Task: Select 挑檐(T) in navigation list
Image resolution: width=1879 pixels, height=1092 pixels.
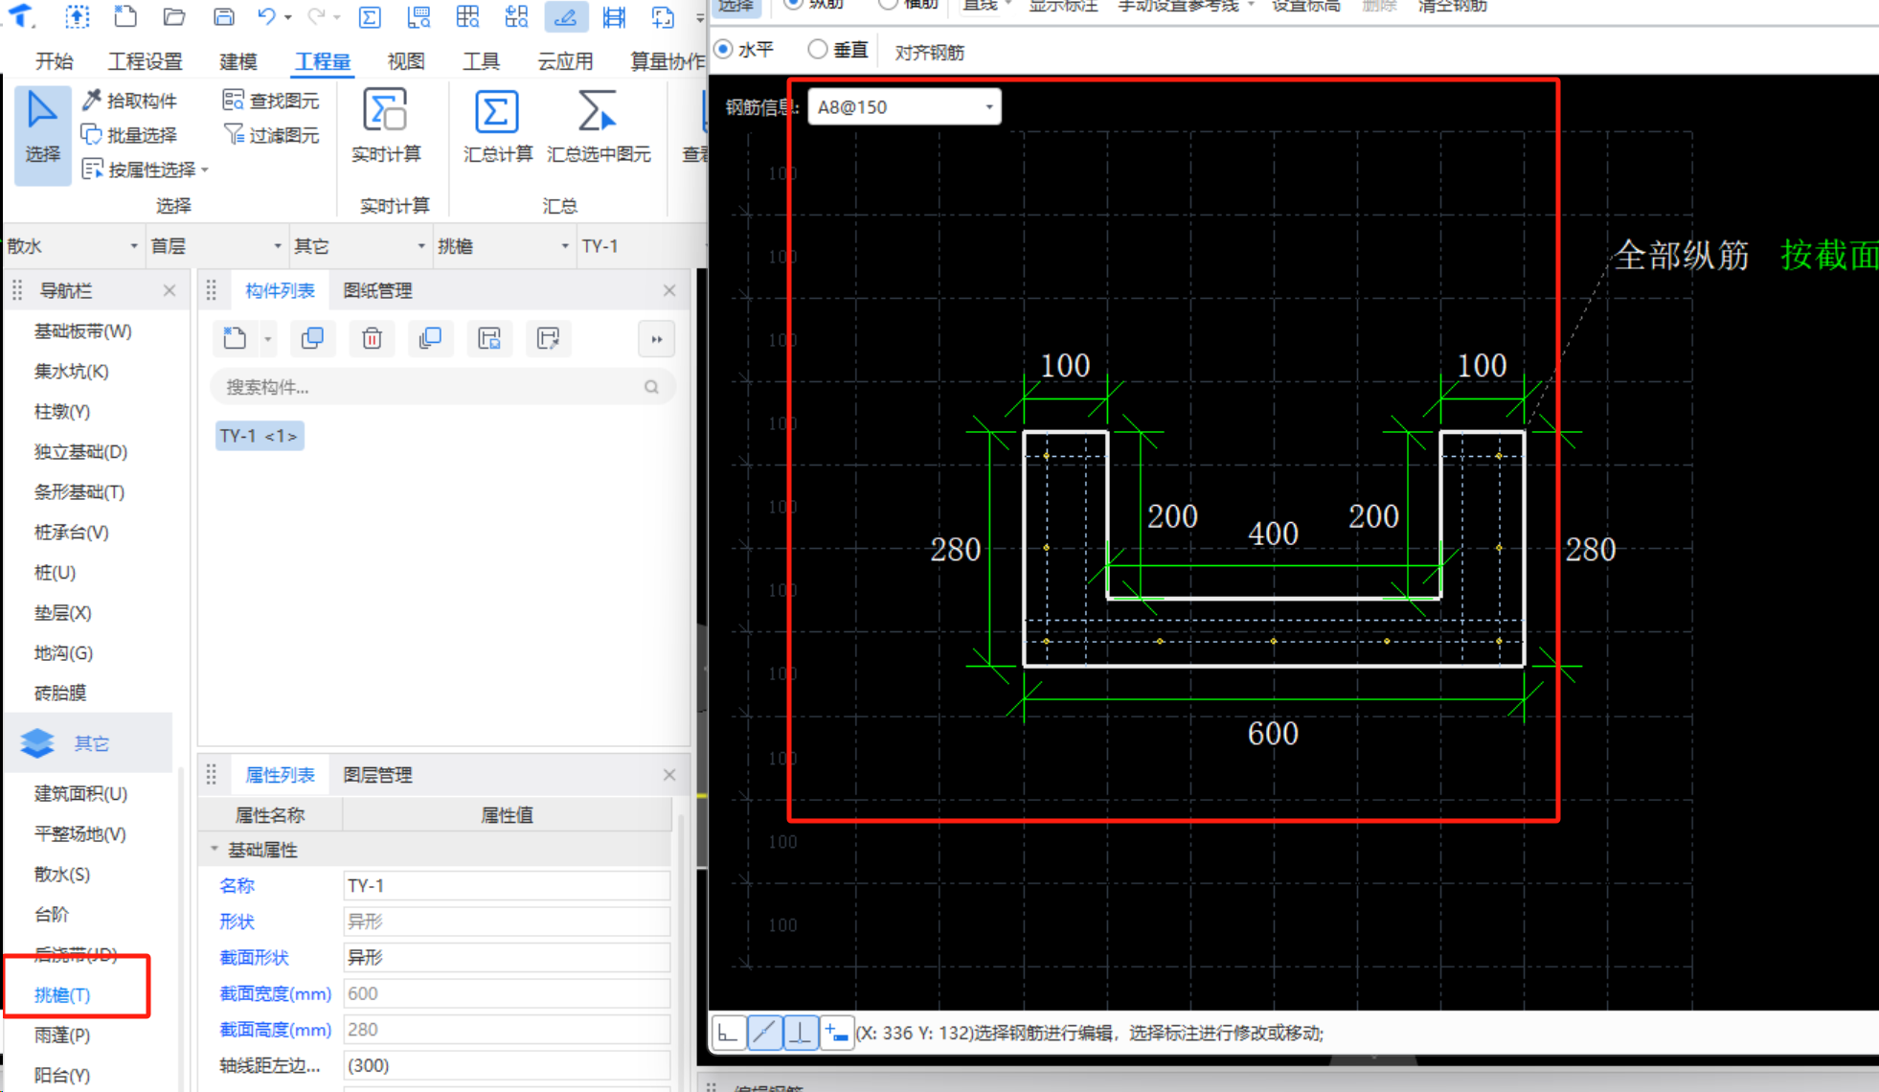Action: [62, 995]
